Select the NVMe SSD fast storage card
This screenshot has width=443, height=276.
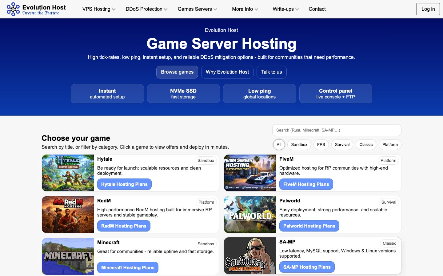coord(183,94)
